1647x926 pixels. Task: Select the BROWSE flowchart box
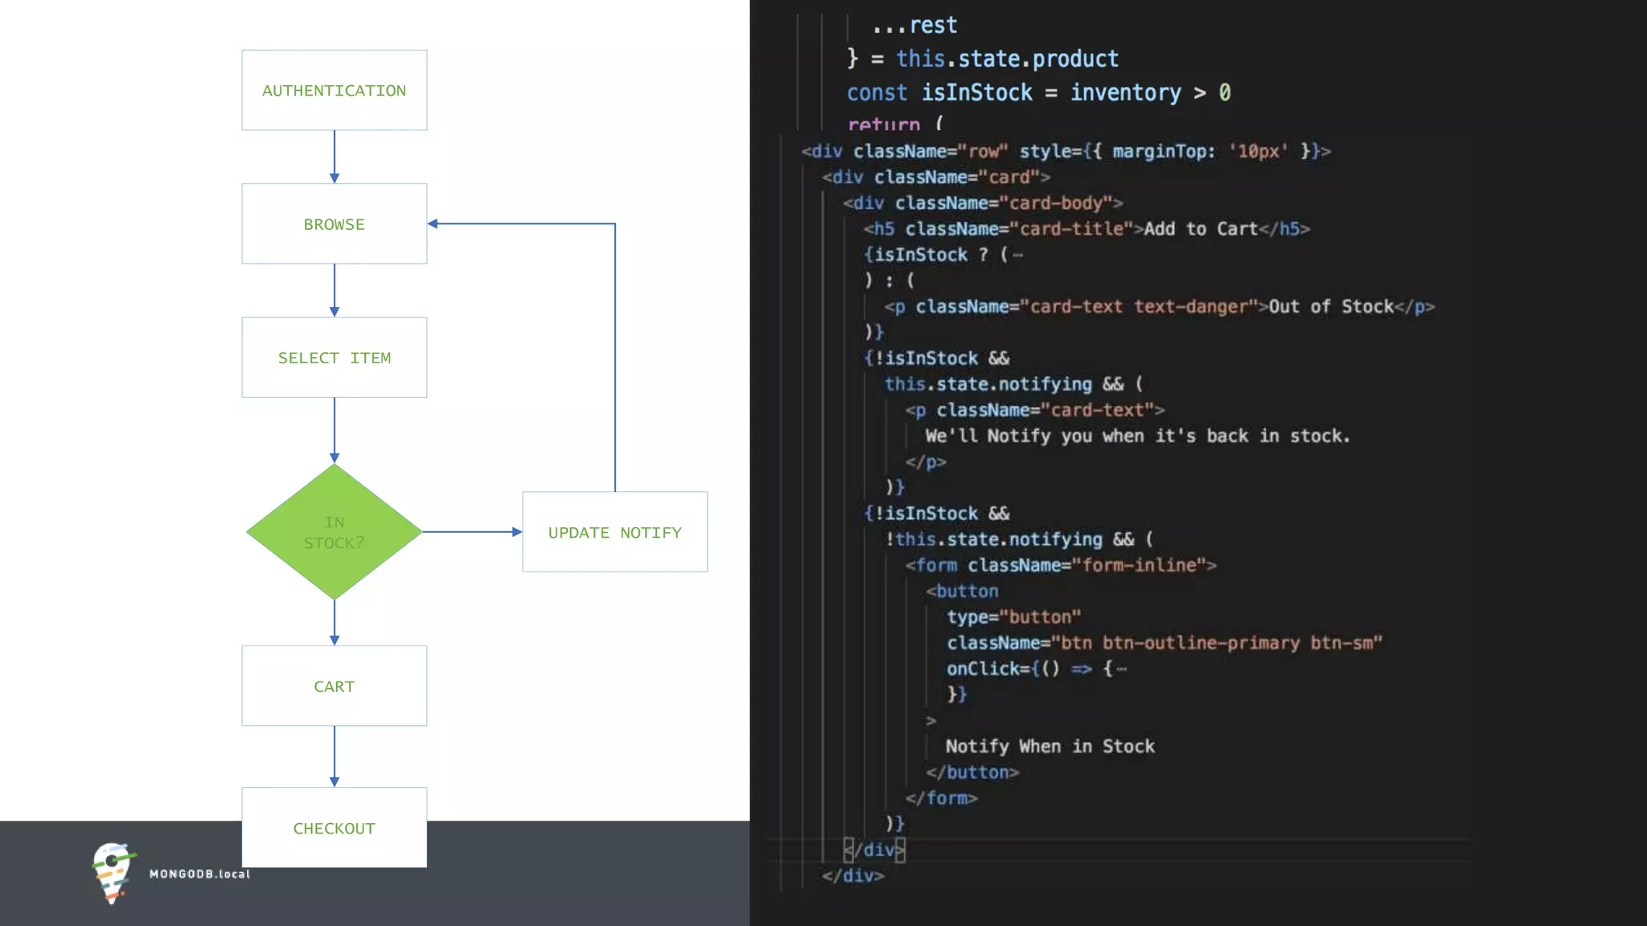click(334, 224)
